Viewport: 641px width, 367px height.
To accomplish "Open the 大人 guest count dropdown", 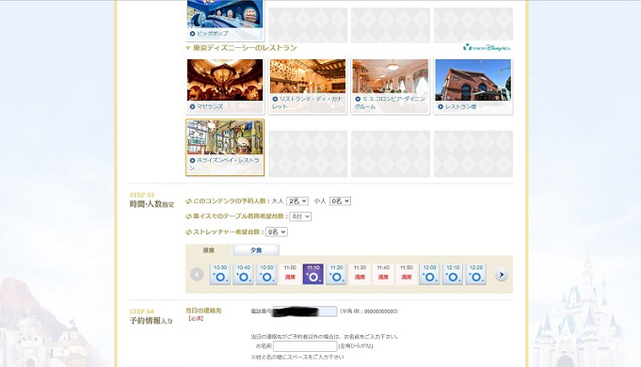I will (x=297, y=201).
